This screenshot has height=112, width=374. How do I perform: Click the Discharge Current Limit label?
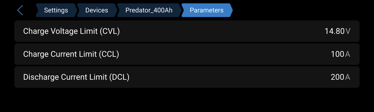coord(65,77)
